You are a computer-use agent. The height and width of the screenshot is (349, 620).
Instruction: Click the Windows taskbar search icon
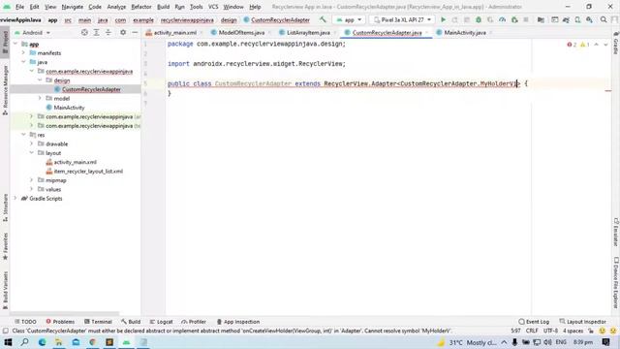coord(25,342)
